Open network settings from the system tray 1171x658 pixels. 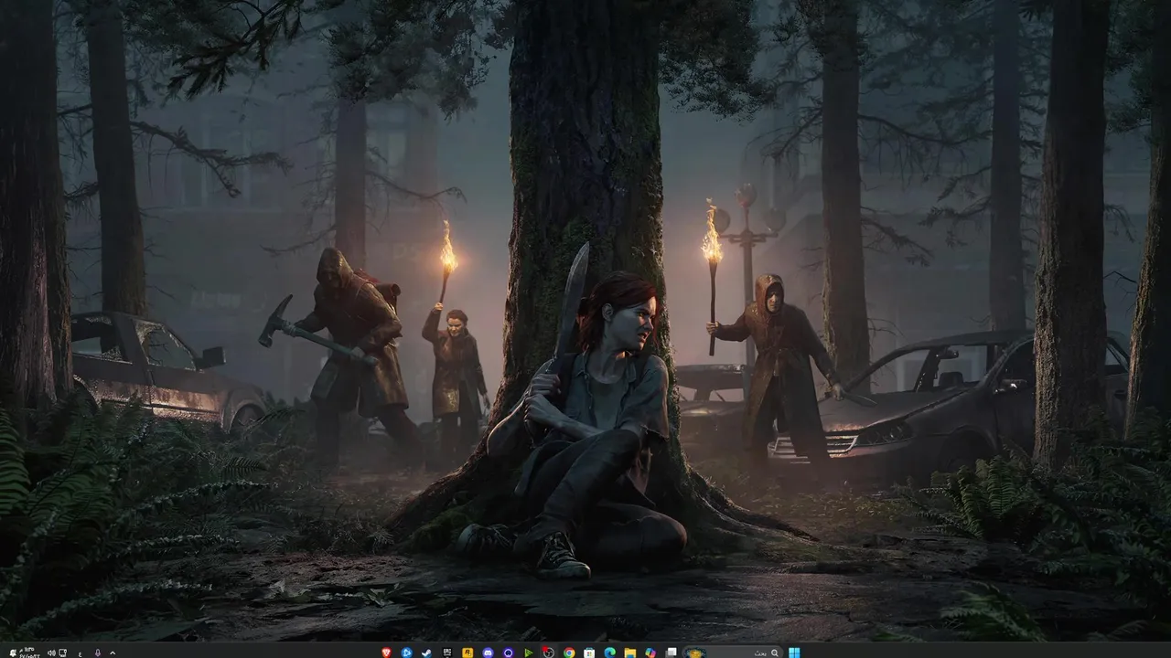(x=62, y=653)
